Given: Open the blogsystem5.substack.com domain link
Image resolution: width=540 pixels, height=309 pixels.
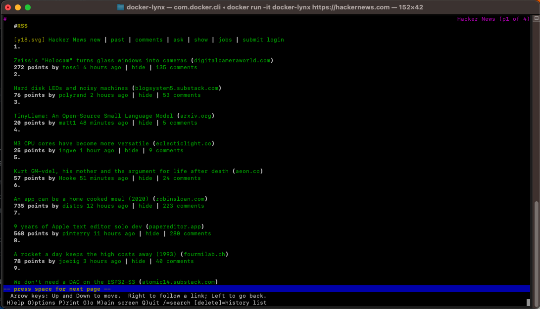Looking at the screenshot, I should tap(177, 88).
